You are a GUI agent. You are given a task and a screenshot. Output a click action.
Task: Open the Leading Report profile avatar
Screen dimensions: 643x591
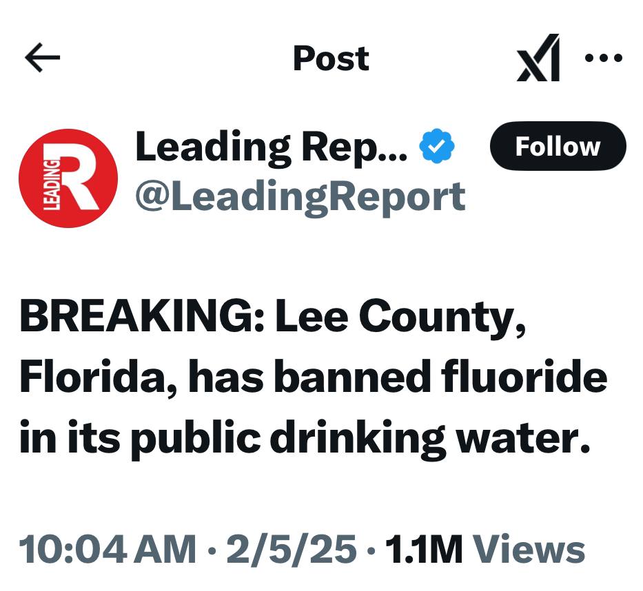(x=68, y=179)
